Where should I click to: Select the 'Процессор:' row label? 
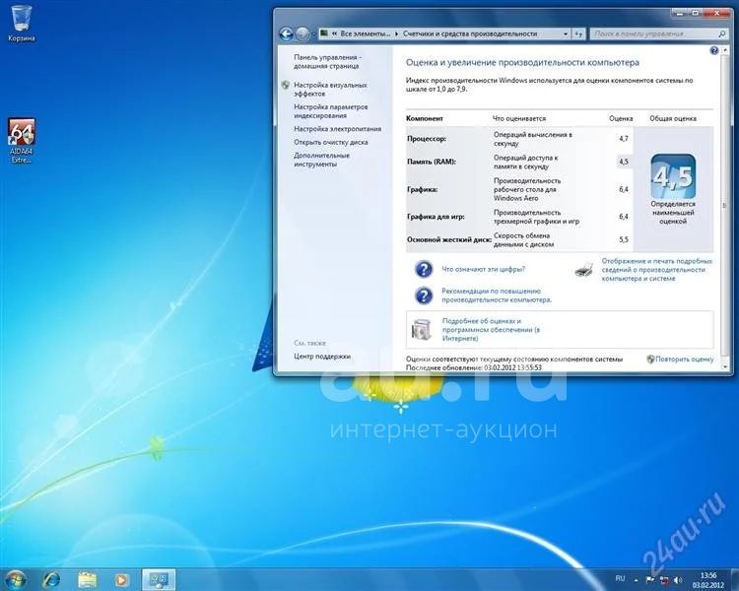(x=427, y=139)
